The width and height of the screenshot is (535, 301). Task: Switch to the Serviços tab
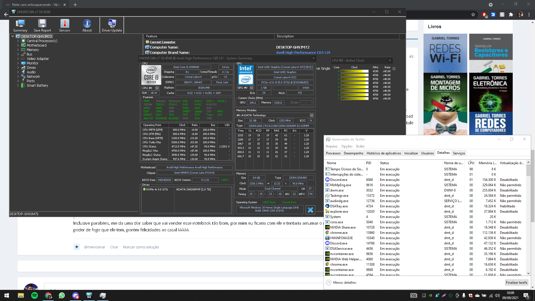click(x=459, y=153)
